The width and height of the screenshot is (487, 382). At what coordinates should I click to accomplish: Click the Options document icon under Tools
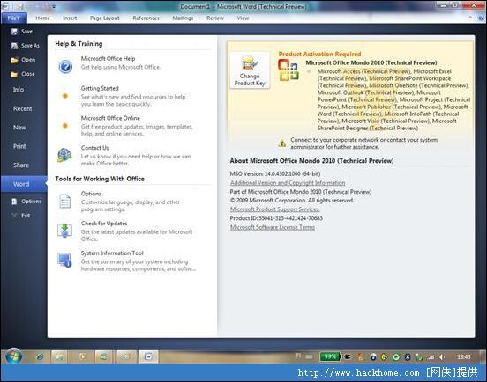[64, 201]
